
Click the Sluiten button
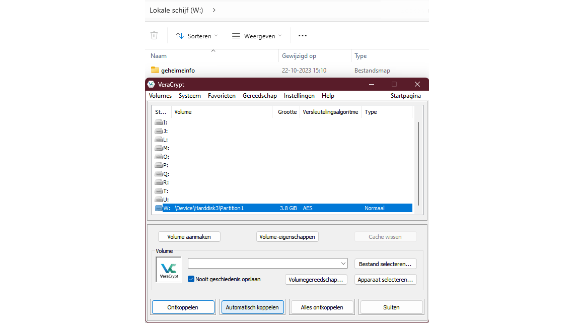click(391, 307)
